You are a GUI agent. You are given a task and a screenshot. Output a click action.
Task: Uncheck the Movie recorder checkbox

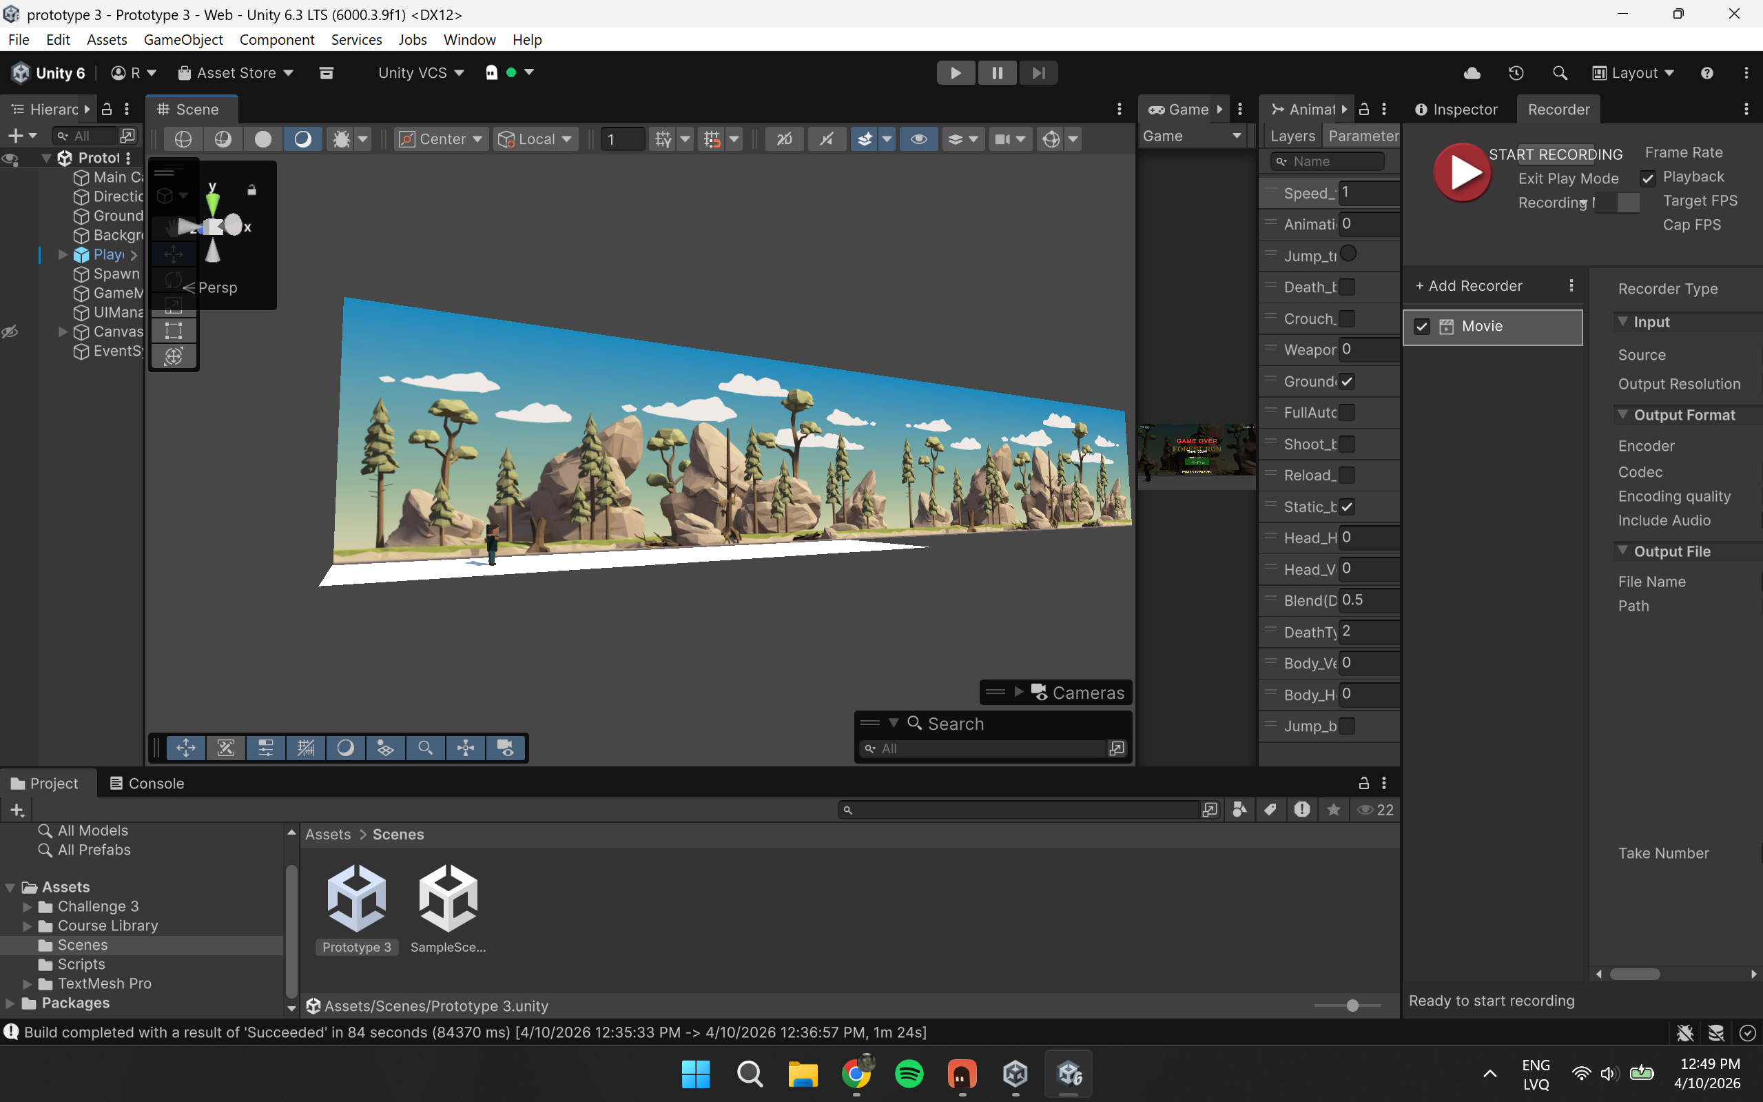1421,327
